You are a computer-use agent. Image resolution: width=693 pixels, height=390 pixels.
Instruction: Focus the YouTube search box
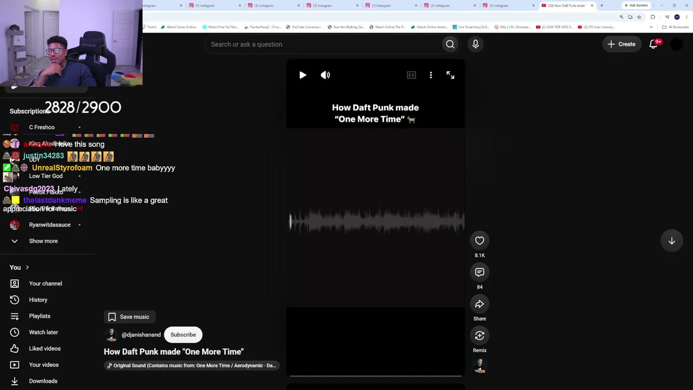pyautogui.click(x=324, y=44)
